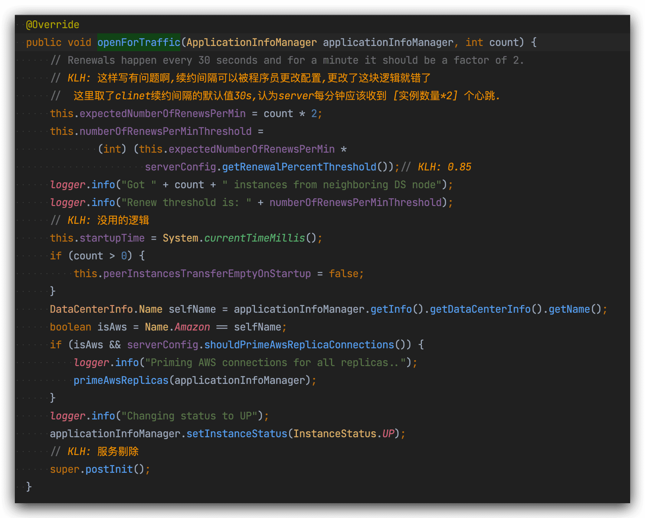Click the 'KLH: 0.85' comment

coord(436,167)
